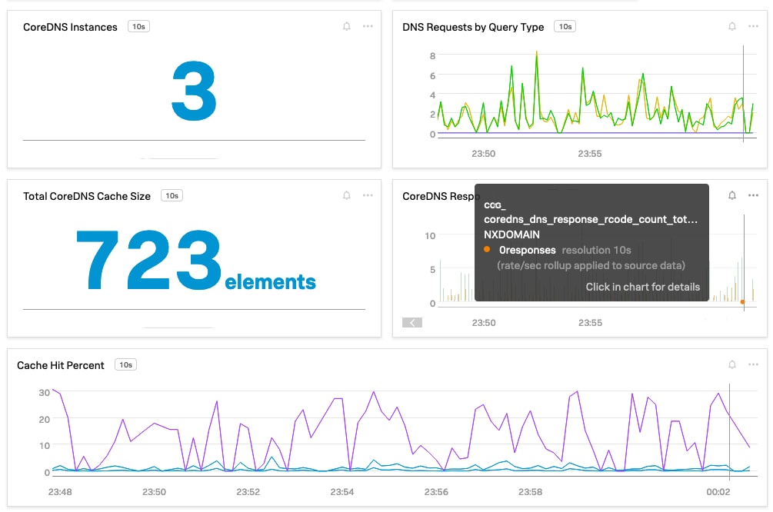Click left arrow button under CoreDNS Response chart
The image size is (773, 512).
[412, 323]
